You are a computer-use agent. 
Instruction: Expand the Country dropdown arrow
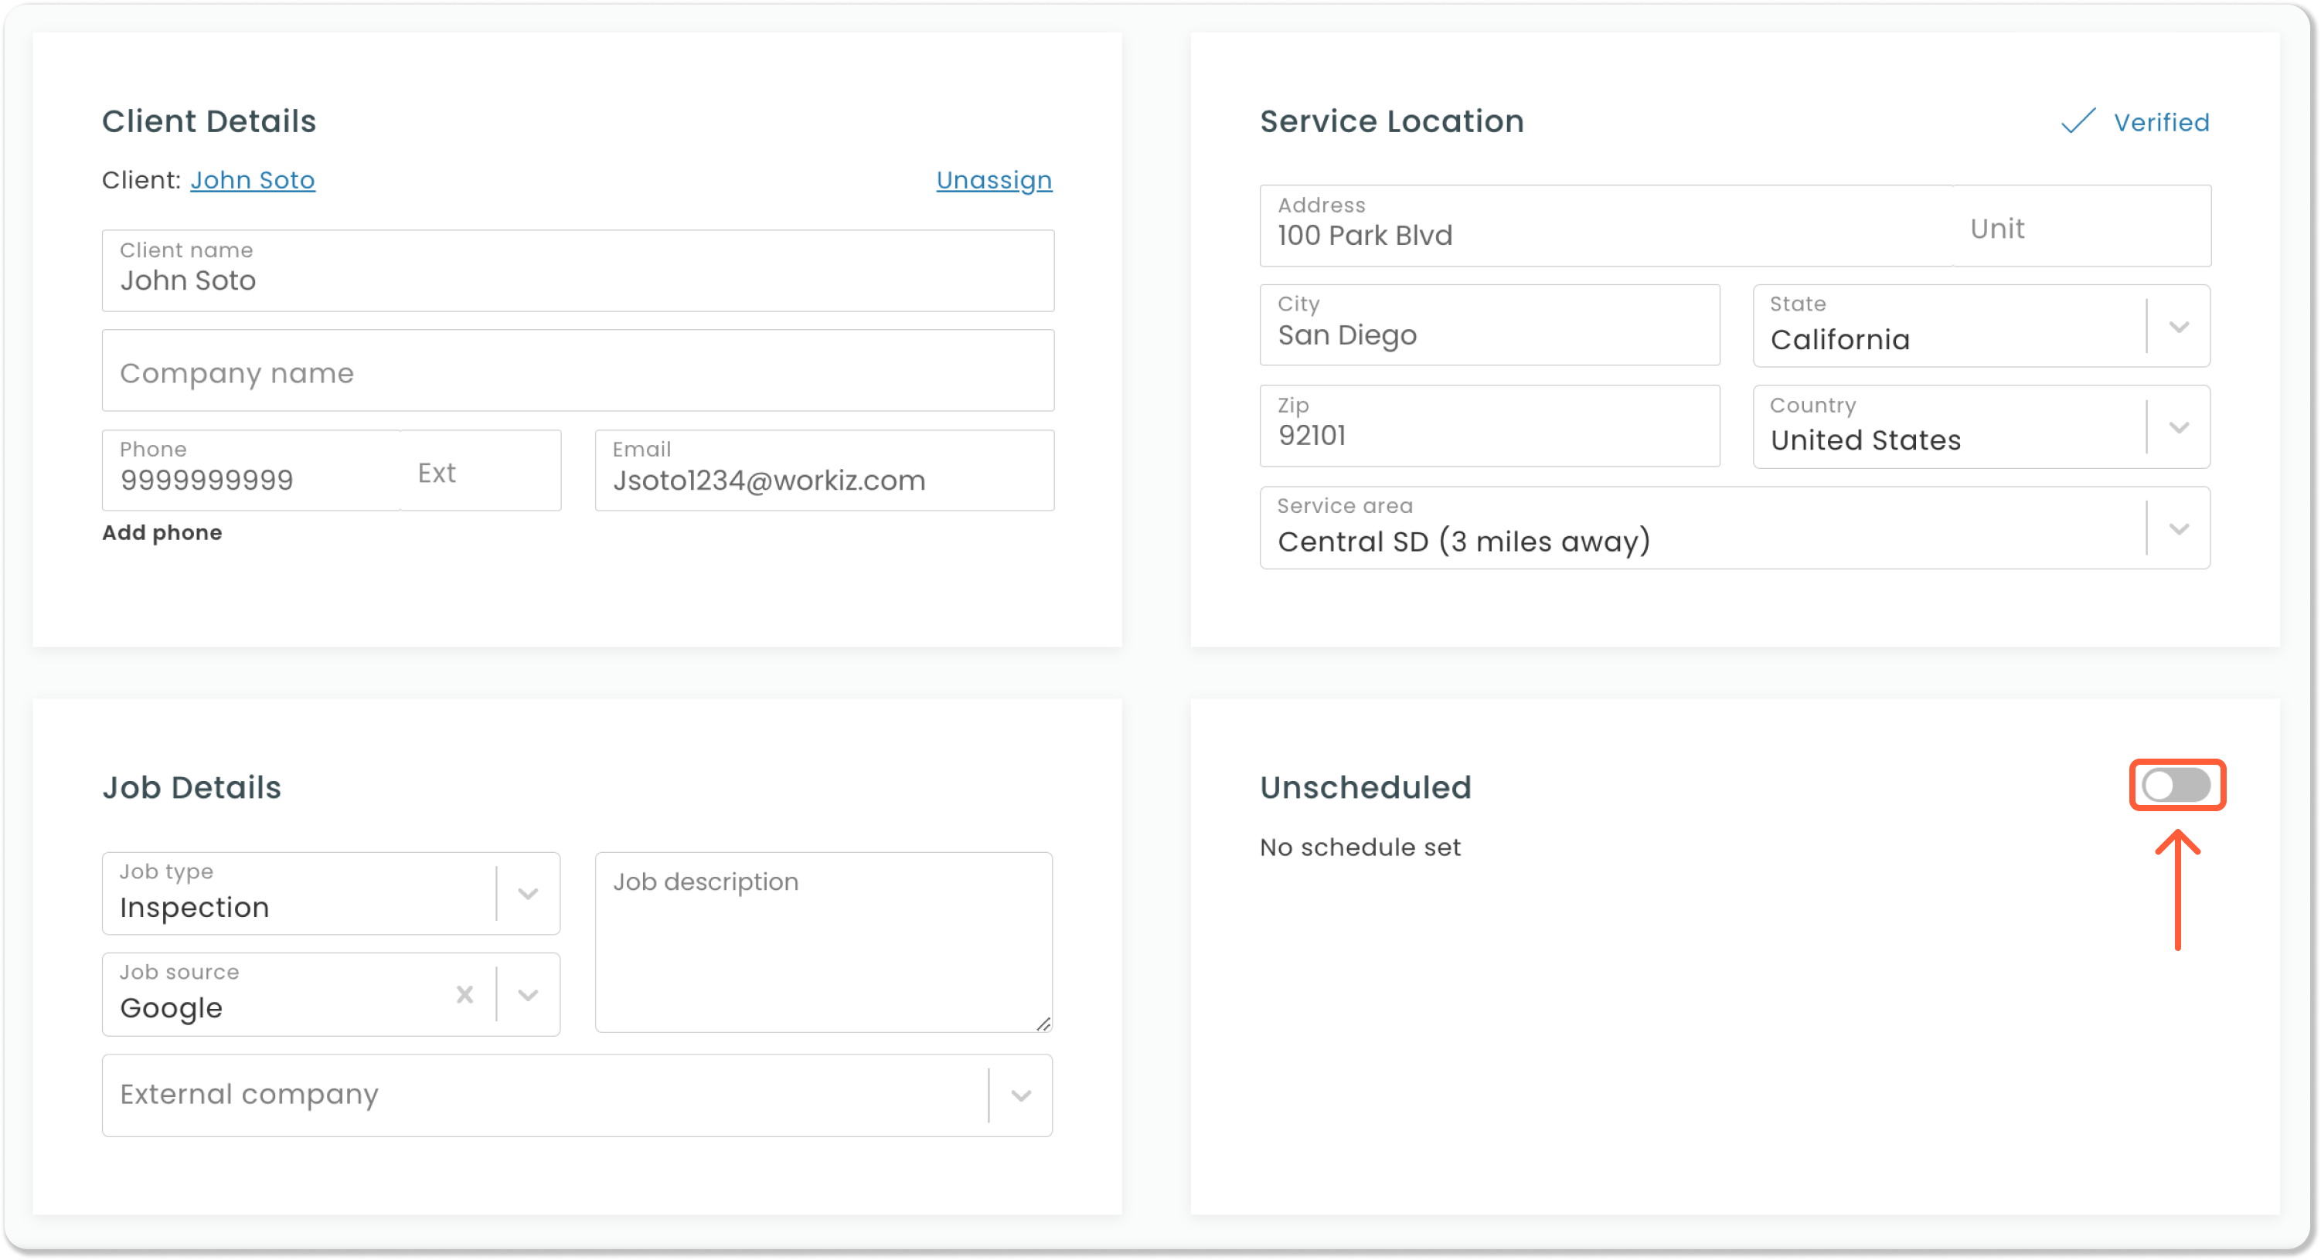(2179, 427)
